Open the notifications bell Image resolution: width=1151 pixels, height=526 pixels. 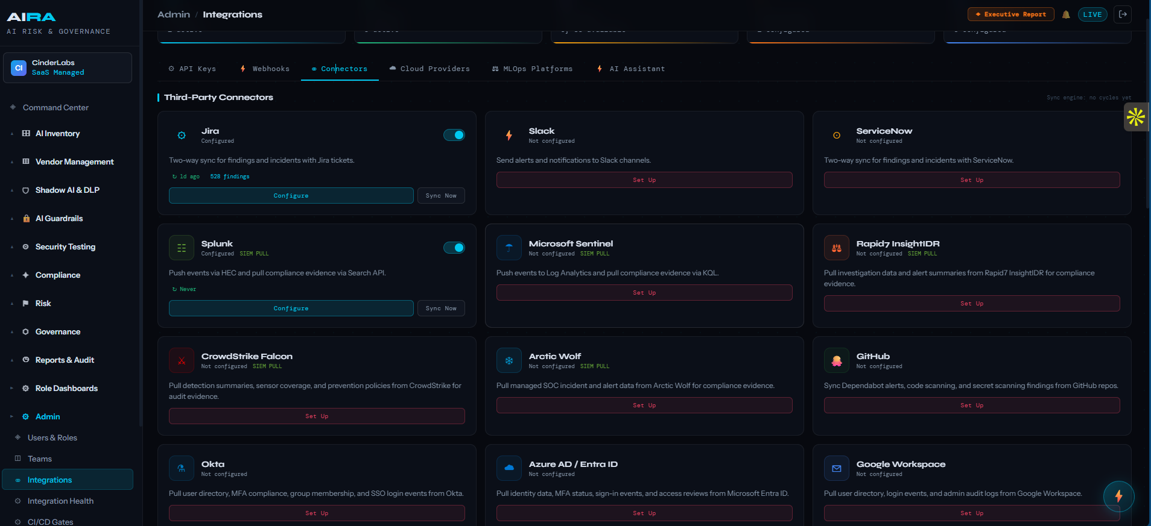[1066, 14]
